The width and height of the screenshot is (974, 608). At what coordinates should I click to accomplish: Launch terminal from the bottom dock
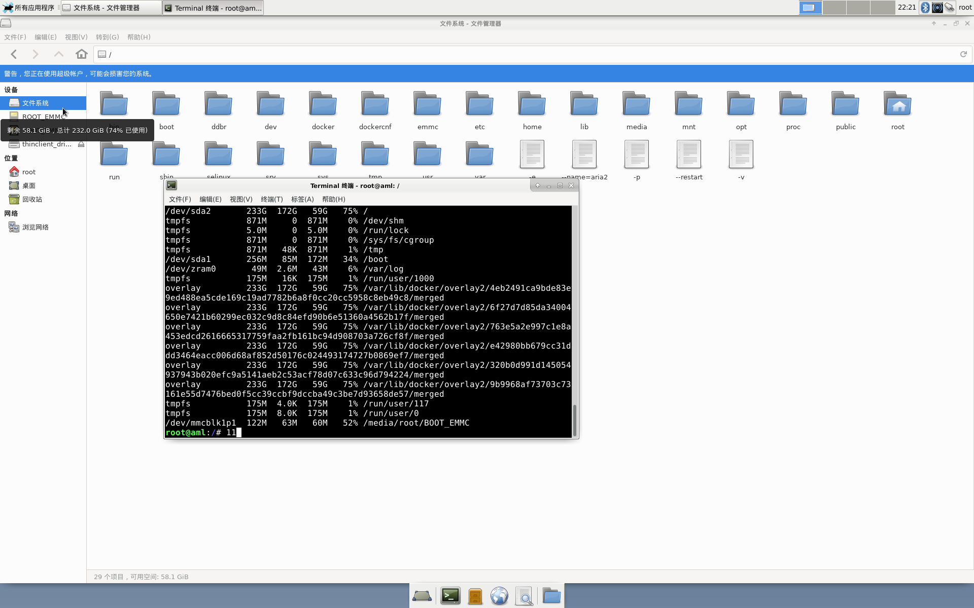450,596
